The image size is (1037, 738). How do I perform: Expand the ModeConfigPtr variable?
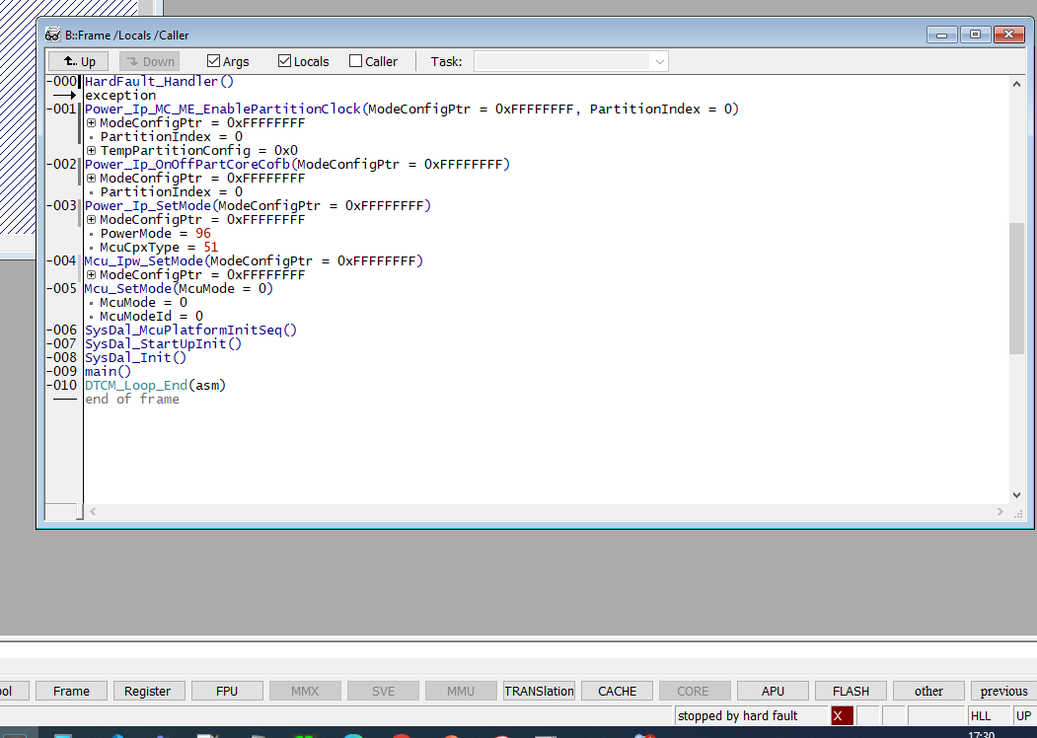91,122
